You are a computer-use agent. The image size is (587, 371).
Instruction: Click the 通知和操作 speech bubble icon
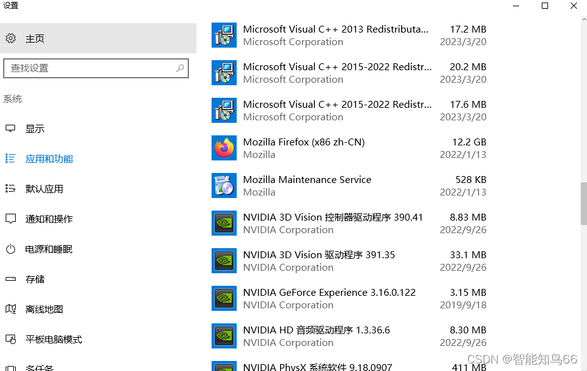click(x=11, y=219)
